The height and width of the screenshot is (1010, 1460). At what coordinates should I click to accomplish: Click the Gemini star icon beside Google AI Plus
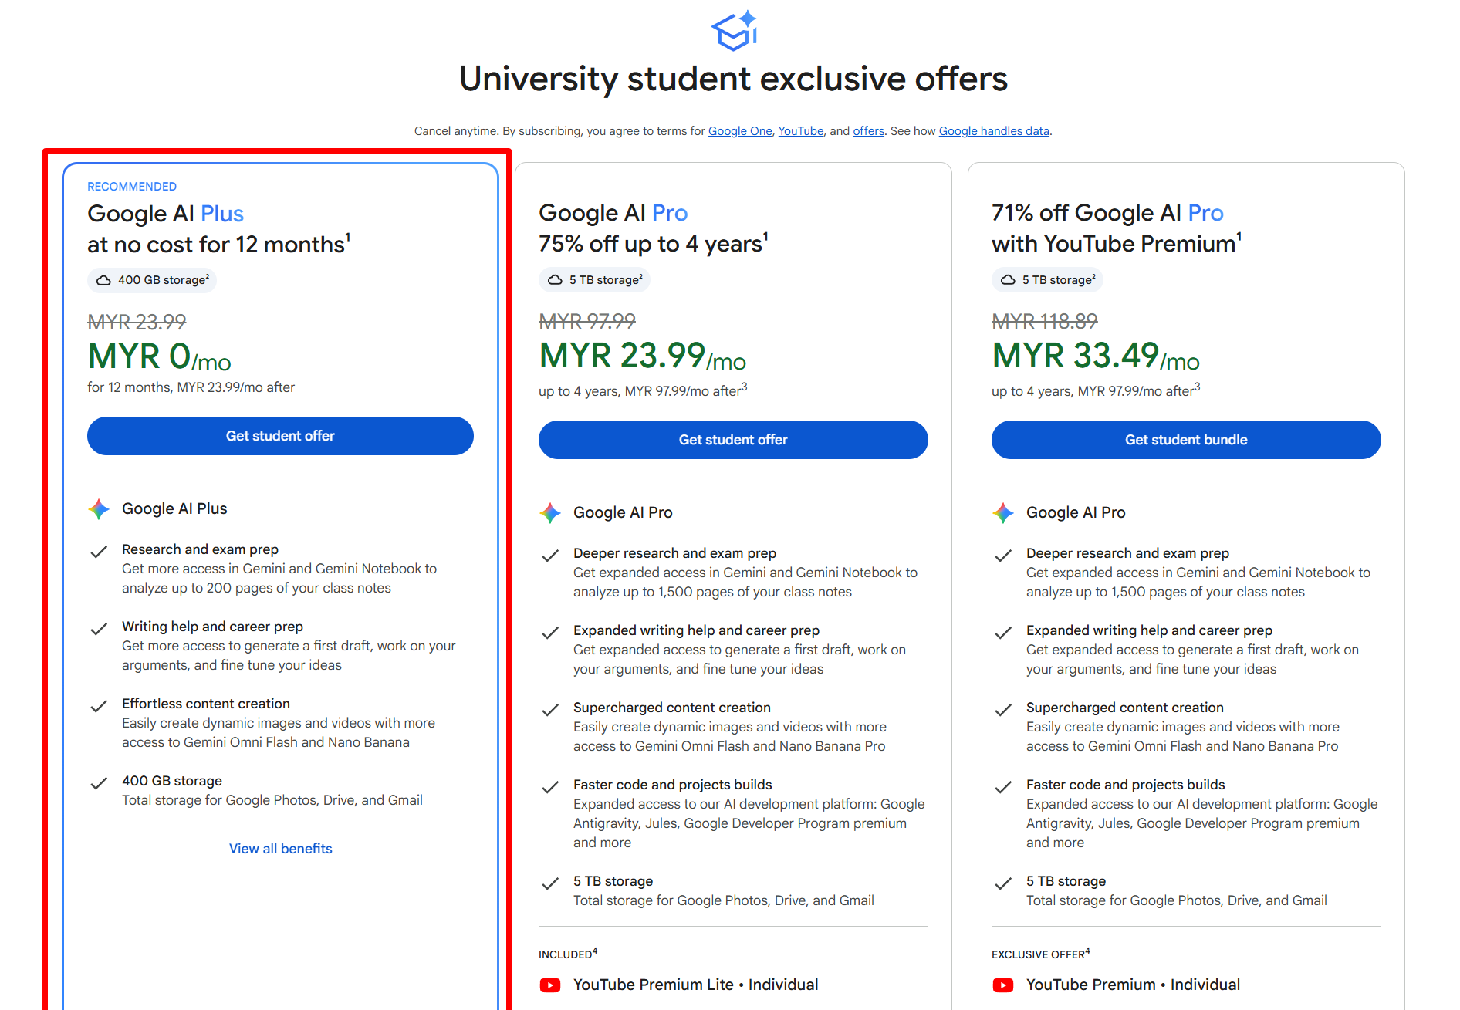[99, 509]
